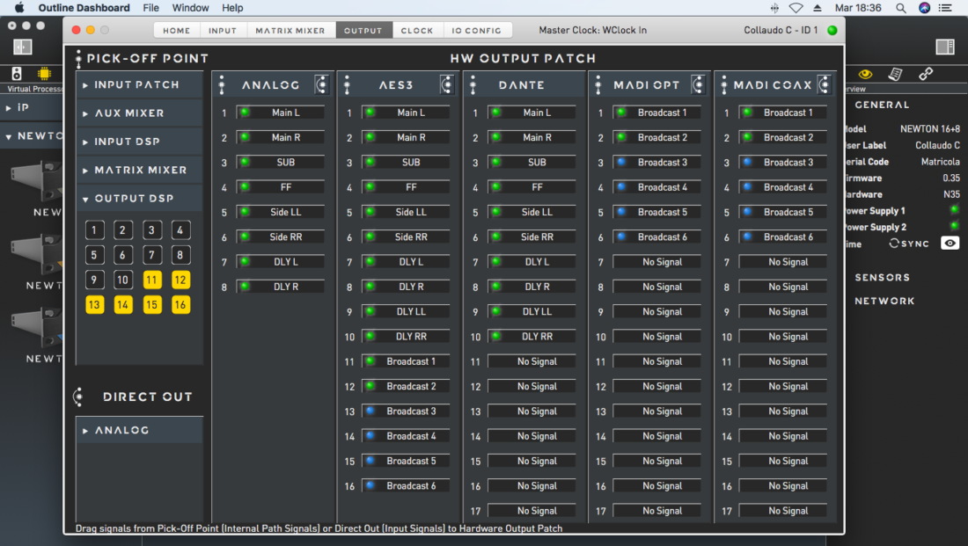Click the Direct Out section icon
The image size is (968, 546).
[78, 397]
